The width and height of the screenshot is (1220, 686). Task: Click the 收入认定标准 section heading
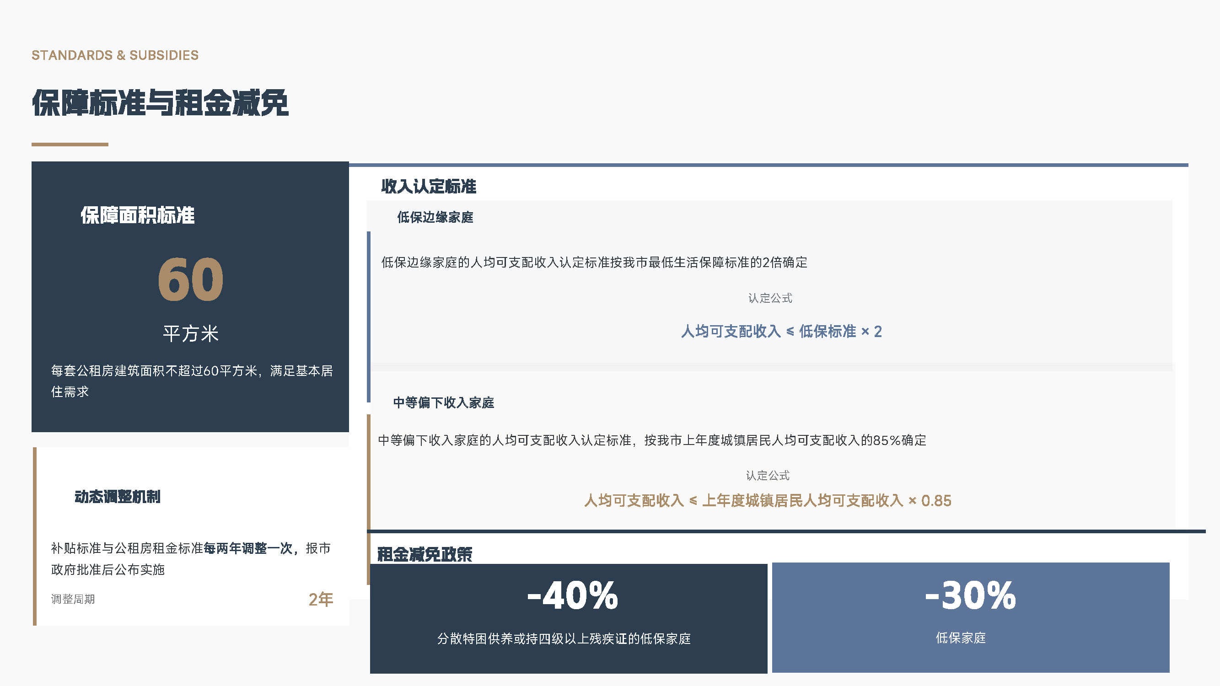[429, 186]
